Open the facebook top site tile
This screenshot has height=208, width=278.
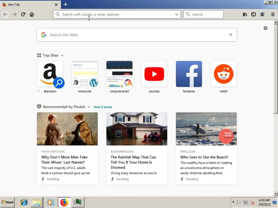[x=189, y=74]
